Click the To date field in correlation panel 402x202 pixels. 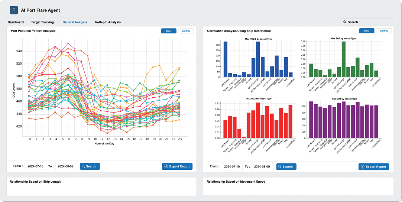point(262,167)
